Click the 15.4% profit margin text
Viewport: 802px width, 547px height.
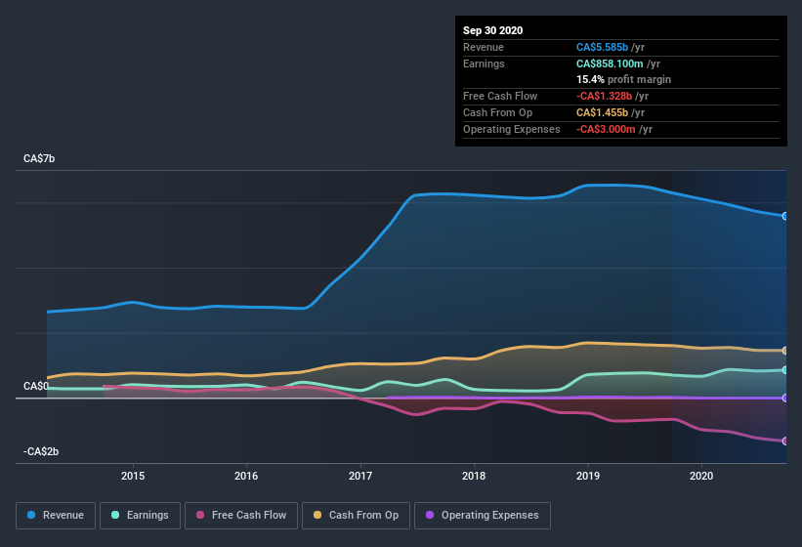point(623,79)
